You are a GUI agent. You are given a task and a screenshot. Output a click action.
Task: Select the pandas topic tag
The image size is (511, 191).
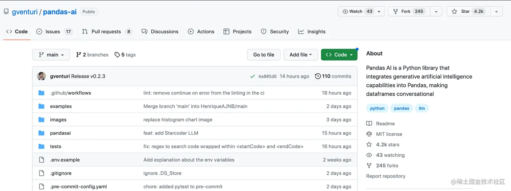401,108
